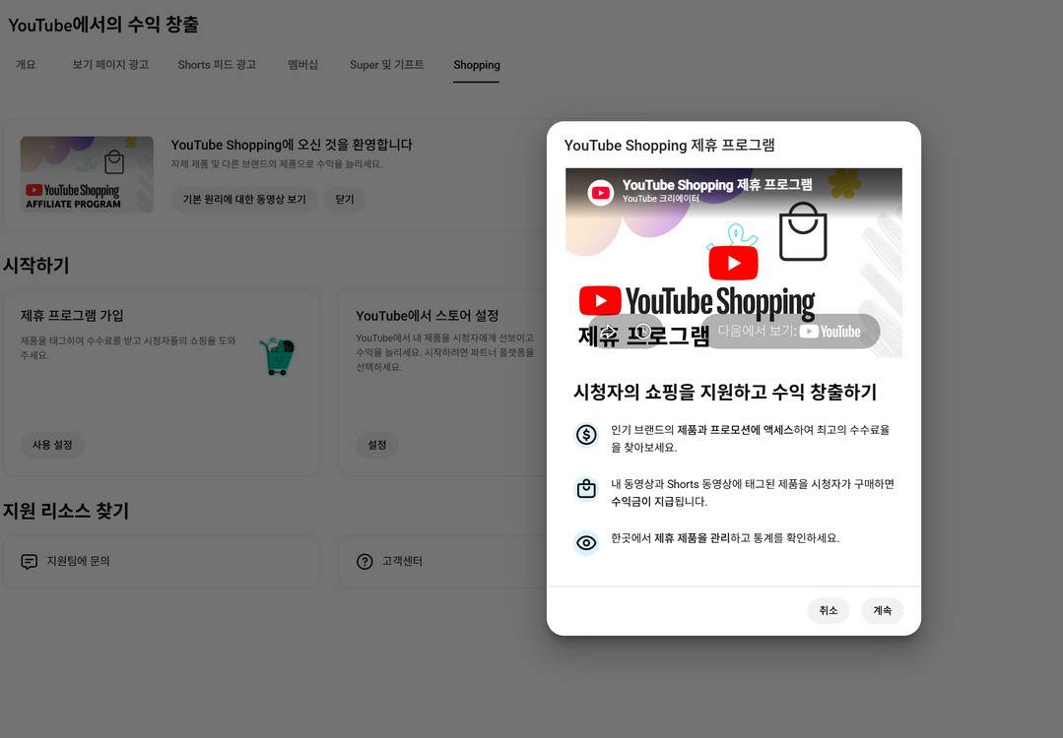
Task: Click 설정 under YouTube에서 스토어 설정
Action: 377,445
